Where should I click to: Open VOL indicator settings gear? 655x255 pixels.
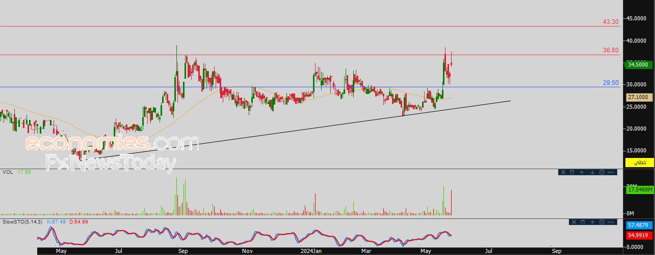coord(602,172)
